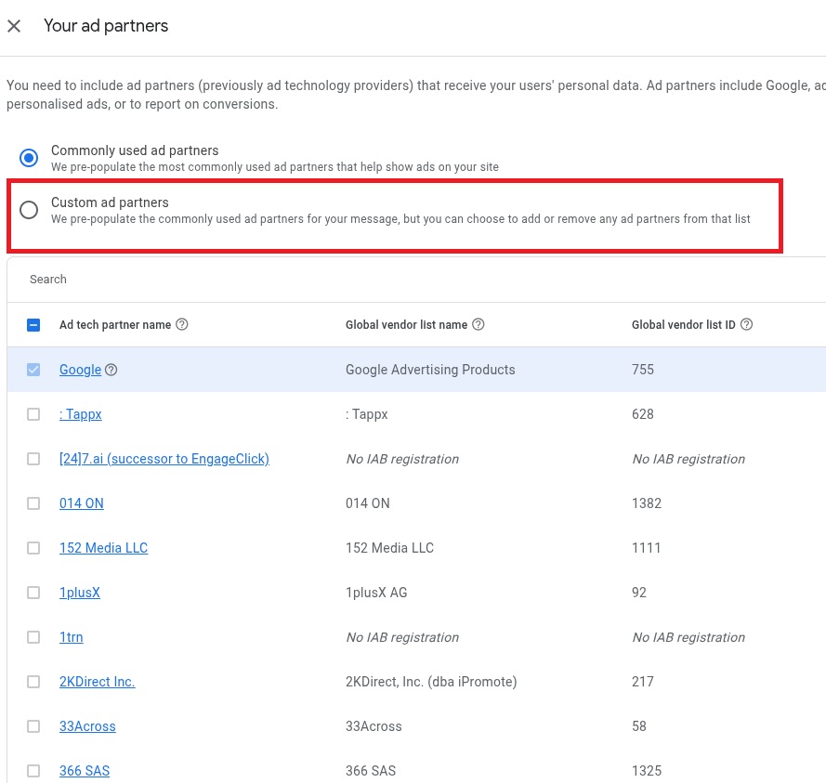Image resolution: width=826 pixels, height=783 pixels.
Task: Check the 152 Media LLC row checkbox
Action: (33, 548)
